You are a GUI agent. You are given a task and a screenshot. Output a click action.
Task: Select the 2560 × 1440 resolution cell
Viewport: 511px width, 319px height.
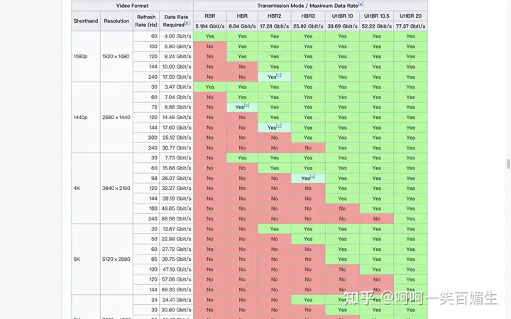coord(116,117)
